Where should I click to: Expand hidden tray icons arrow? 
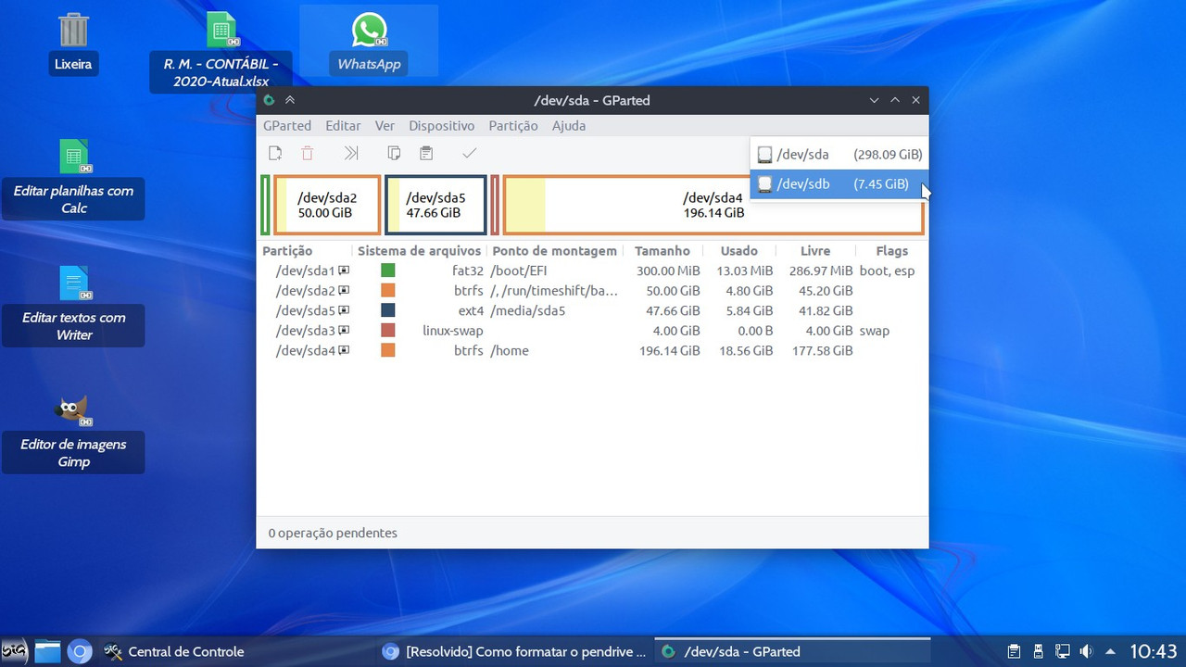tap(1111, 652)
